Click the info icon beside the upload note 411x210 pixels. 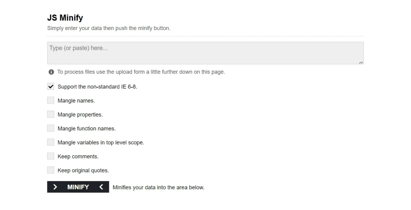pyautogui.click(x=51, y=72)
